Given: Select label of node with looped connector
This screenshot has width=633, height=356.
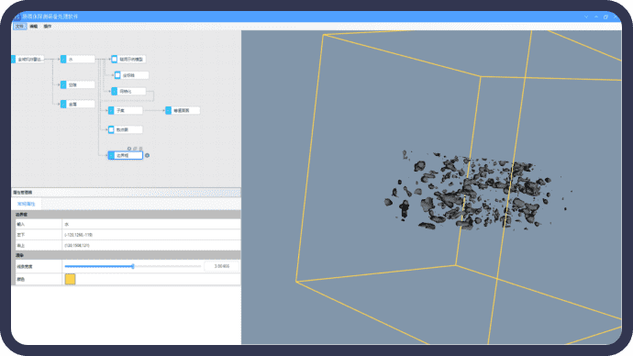Looking at the screenshot, I should tap(126, 91).
